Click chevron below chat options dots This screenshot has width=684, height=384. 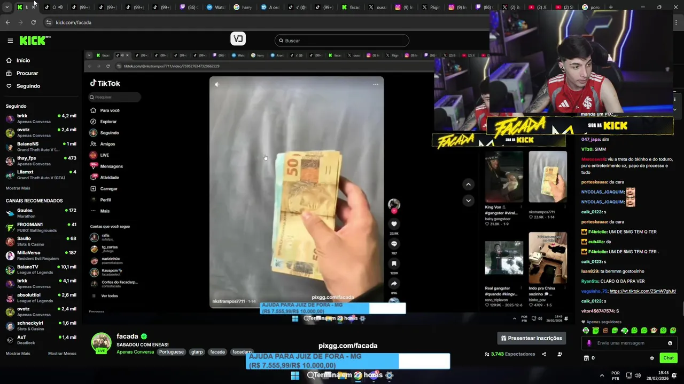674,109
